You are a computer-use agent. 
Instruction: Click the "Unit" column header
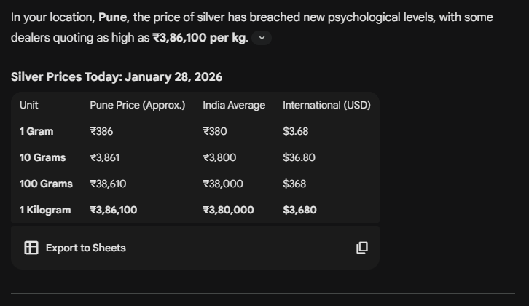tap(29, 105)
